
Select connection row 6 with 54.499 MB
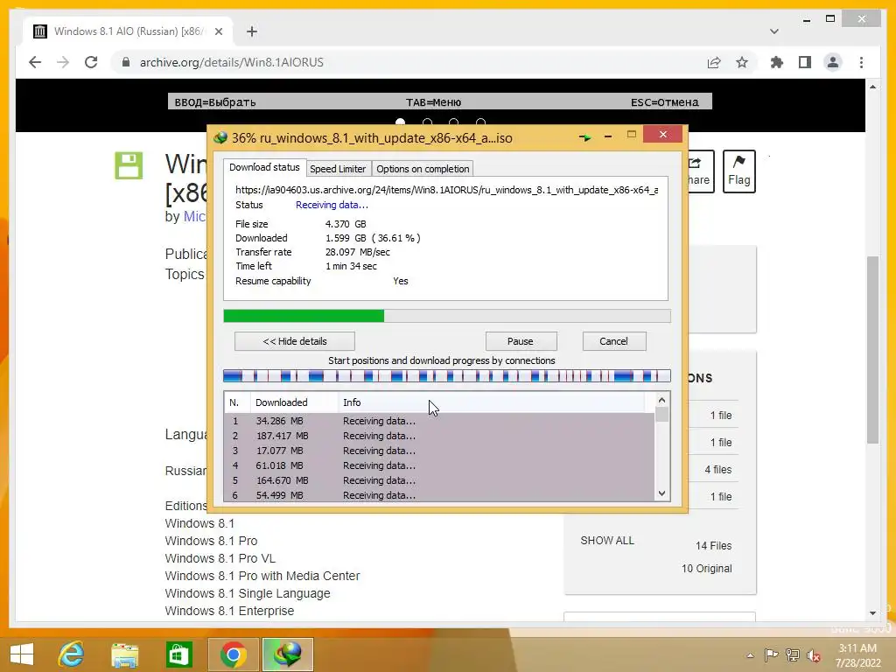tap(439, 495)
